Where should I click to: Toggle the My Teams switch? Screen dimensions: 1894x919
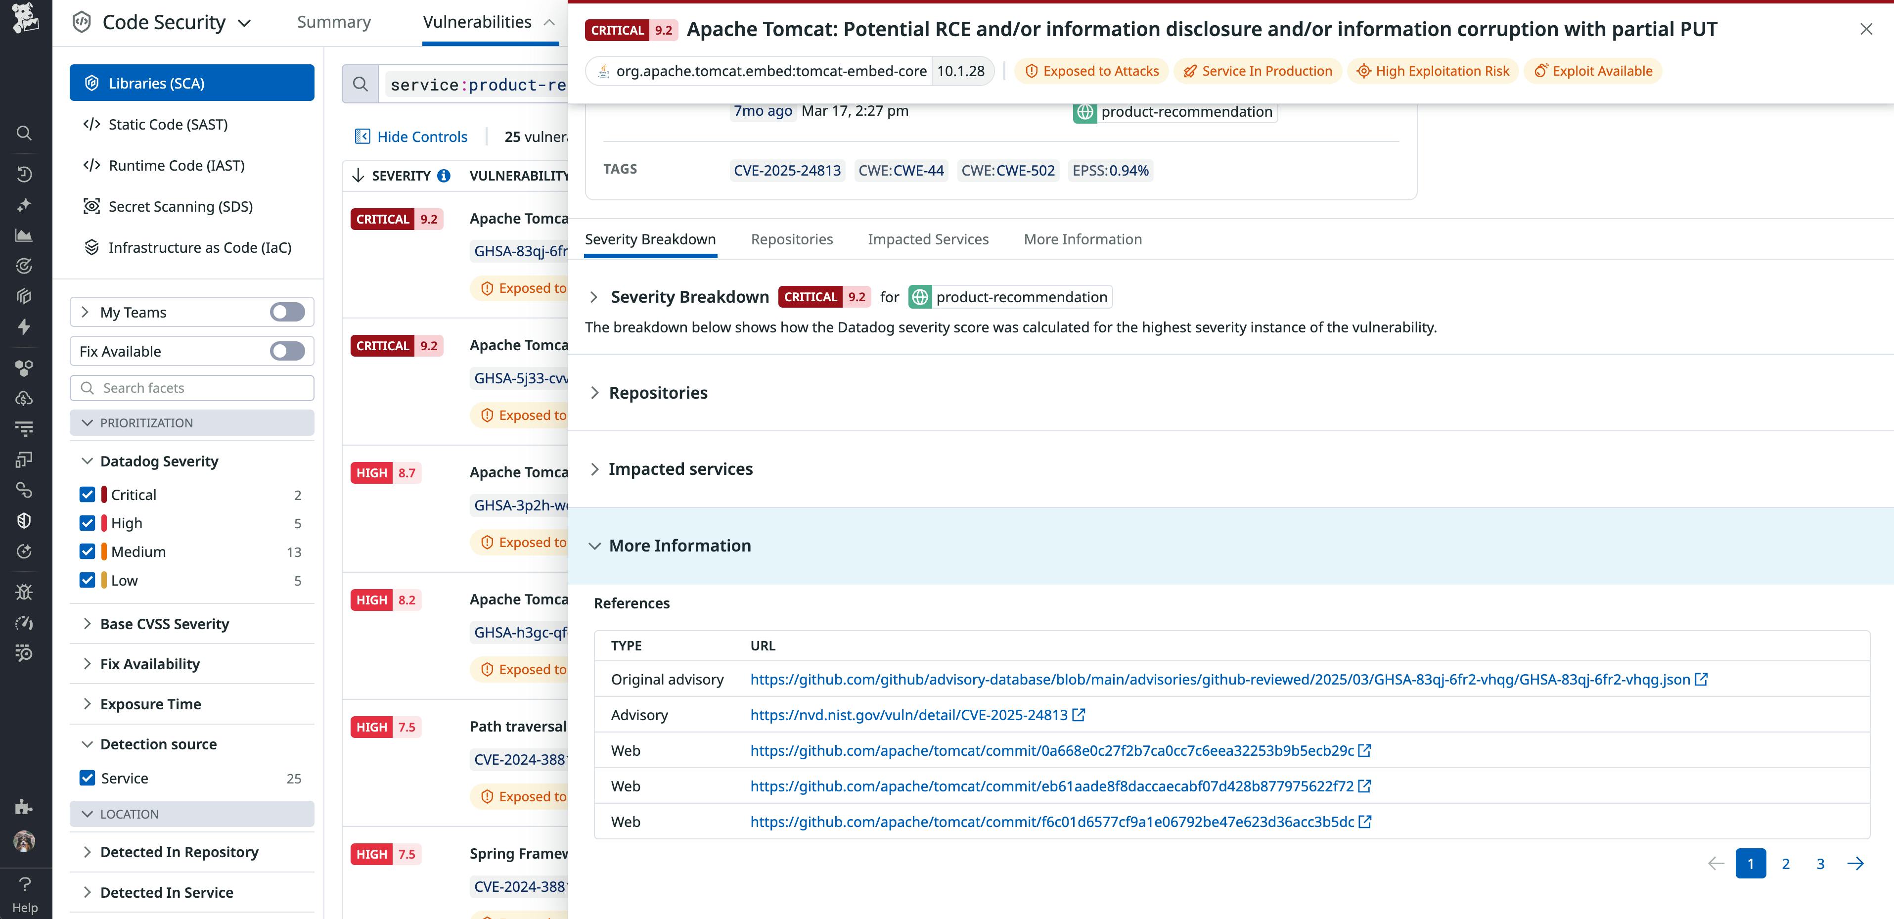[287, 312]
